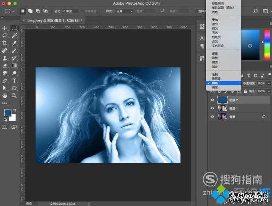
Task: Choose 柔光 blend mode from list
Action: tap(215, 24)
